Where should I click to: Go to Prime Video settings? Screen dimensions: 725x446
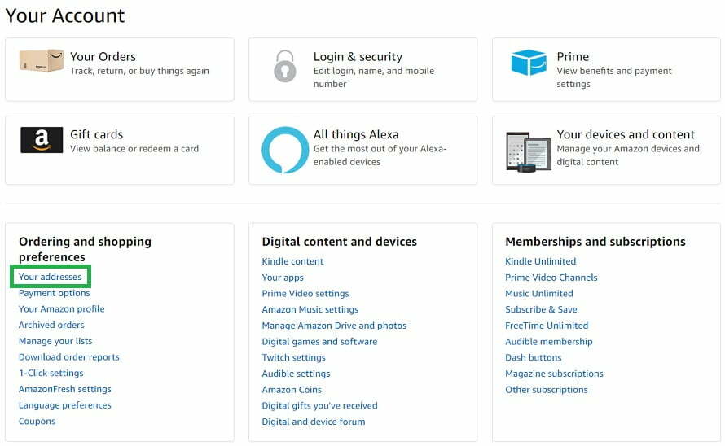point(305,294)
